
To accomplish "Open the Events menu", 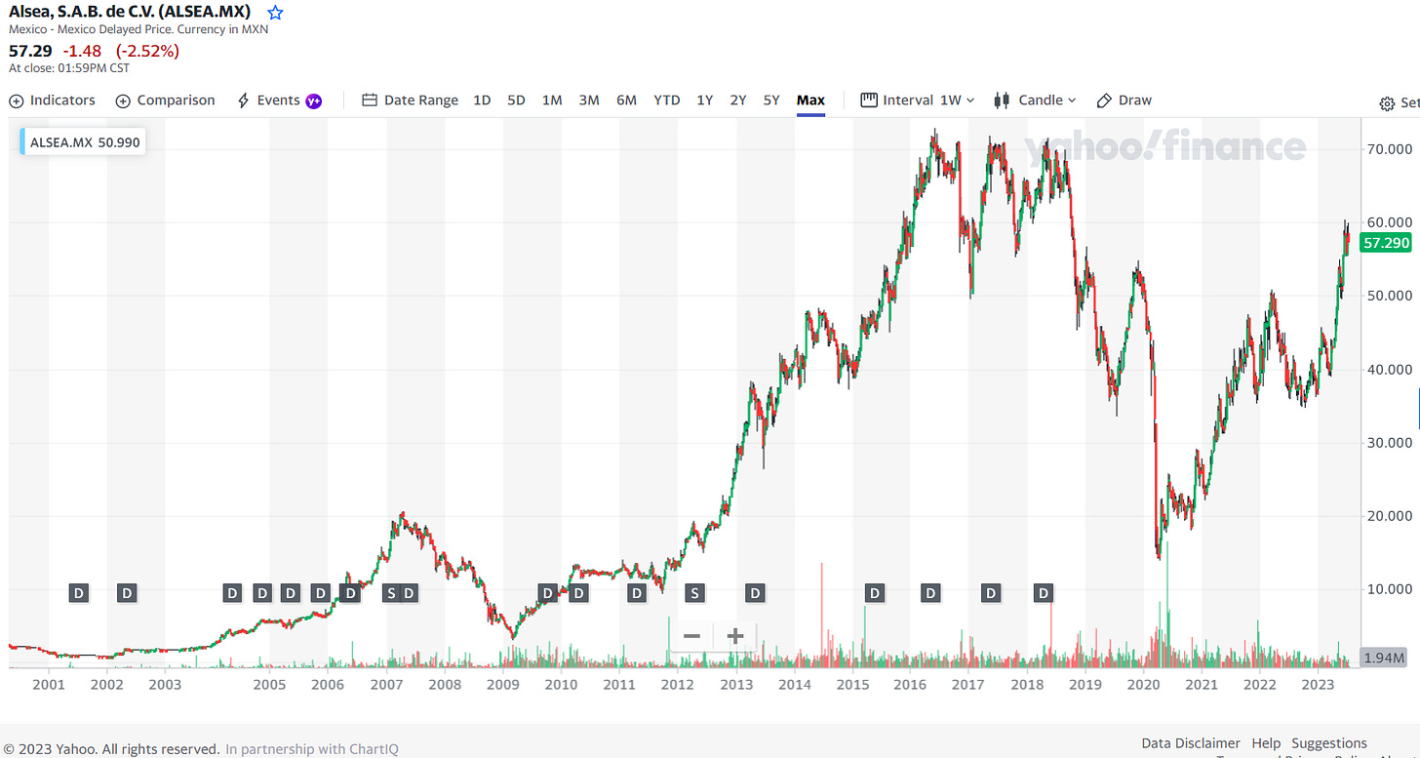I will 279,100.
